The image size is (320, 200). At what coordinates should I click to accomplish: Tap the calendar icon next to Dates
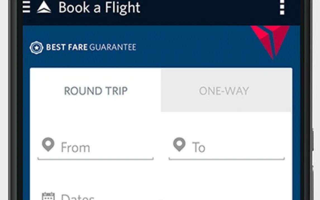[x=48, y=196]
